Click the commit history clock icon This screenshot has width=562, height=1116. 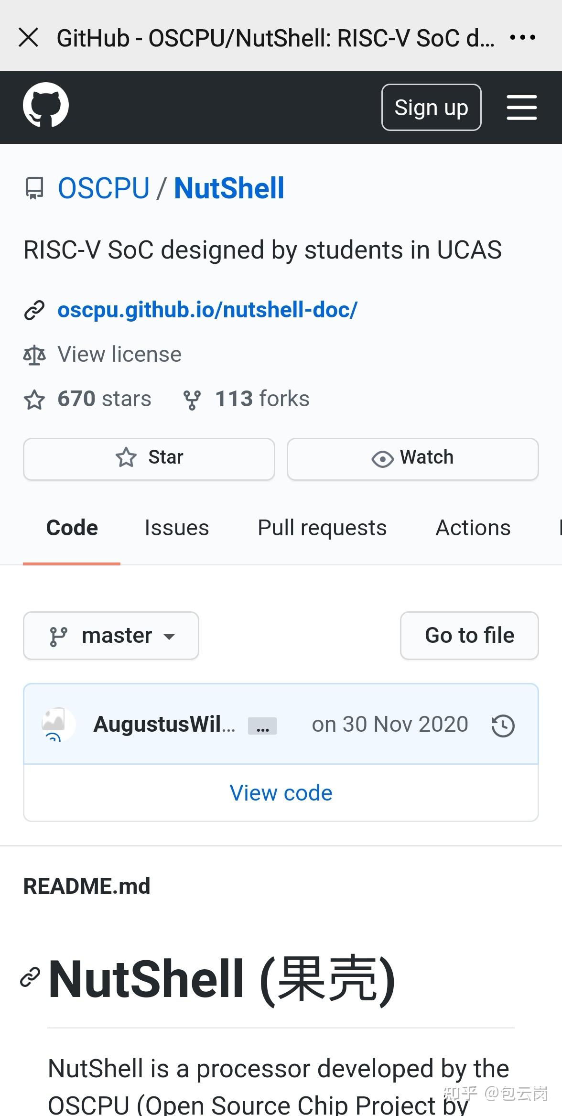click(503, 726)
